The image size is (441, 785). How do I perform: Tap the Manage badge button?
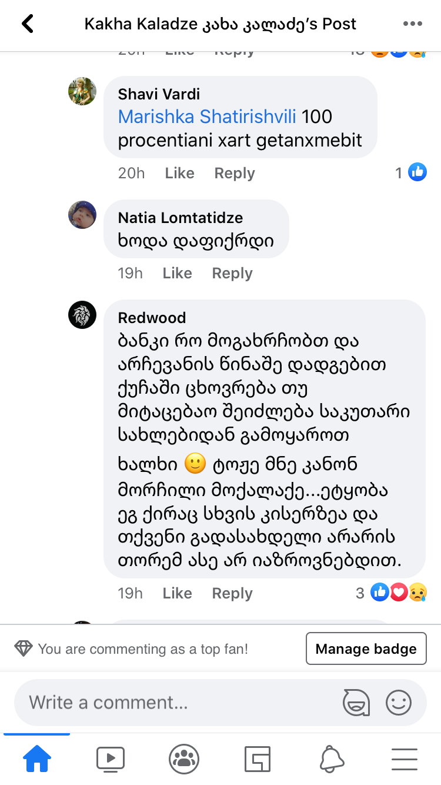[x=366, y=648]
